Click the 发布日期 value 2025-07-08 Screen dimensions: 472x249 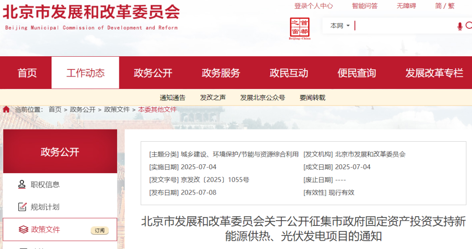click(198, 192)
